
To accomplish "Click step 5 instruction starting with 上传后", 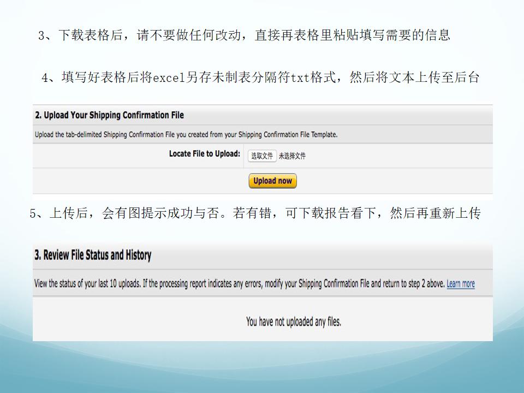I will click(x=255, y=213).
